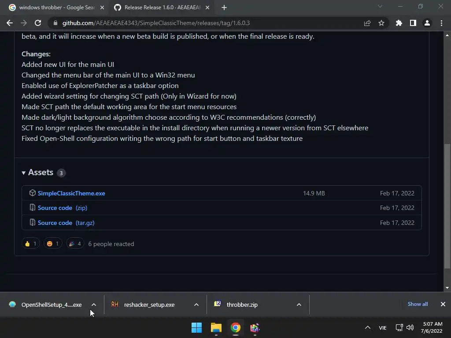This screenshot has width=451, height=338.
Task: Select the Release 1.6.0 GitHub tab
Action: 161,7
